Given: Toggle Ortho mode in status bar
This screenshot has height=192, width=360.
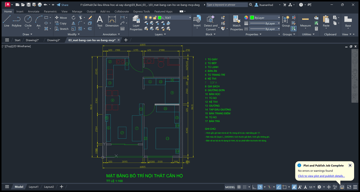Looking at the screenshot, I should [254, 187].
